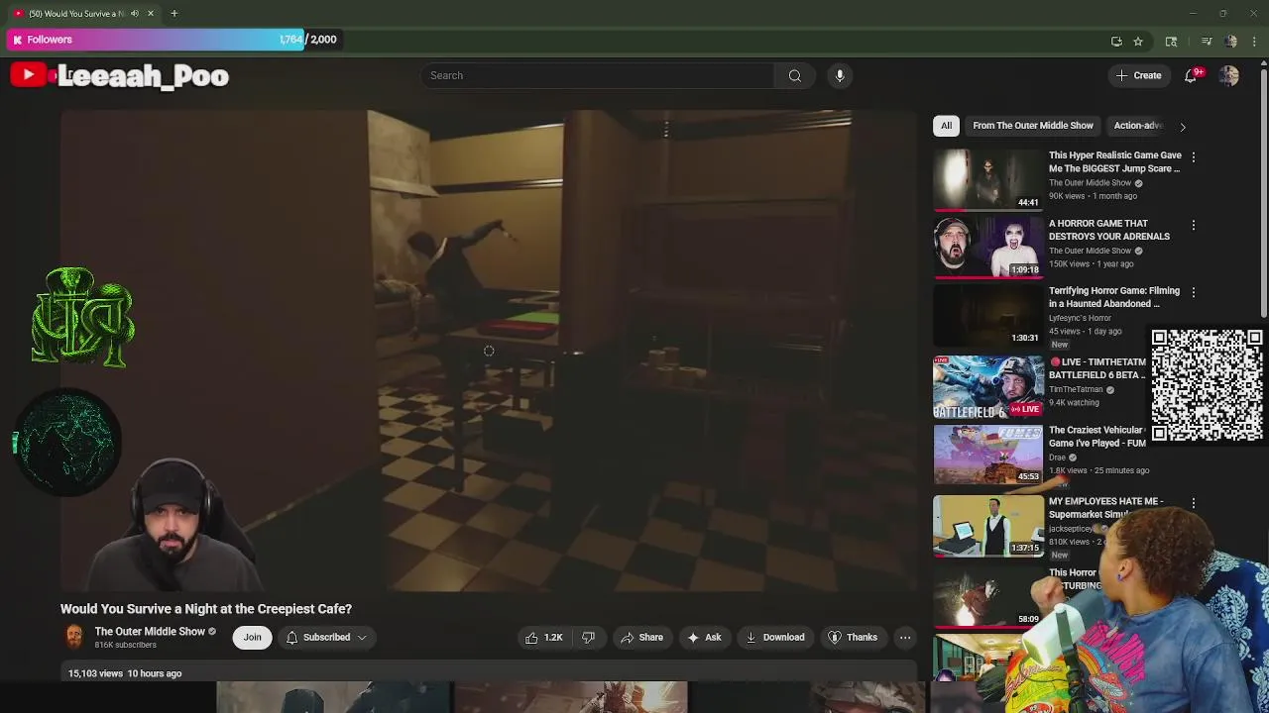The height and width of the screenshot is (713, 1269).
Task: Open MY EMPLOYEES HATE ME thumbnail
Action: [x=988, y=526]
